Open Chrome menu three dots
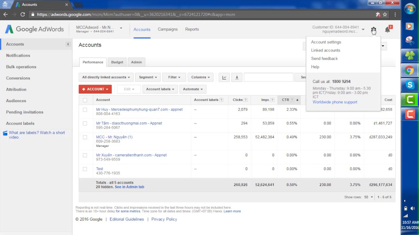Viewport: 419px width, 235px height. point(395,14)
